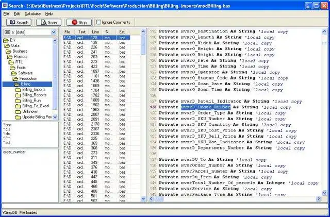This screenshot has width=330, height=217.
Task: Select the *.bas file filter
Action: pyautogui.click(x=7, y=125)
